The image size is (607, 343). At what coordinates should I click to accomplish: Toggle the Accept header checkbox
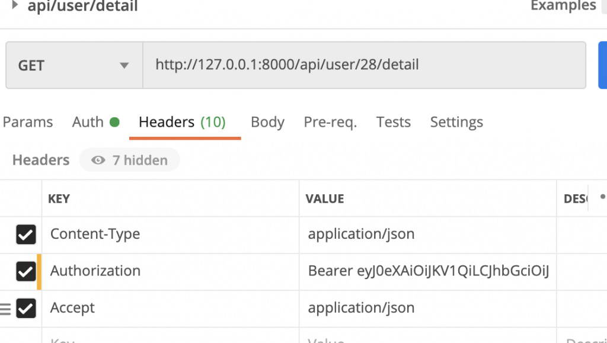[25, 308]
